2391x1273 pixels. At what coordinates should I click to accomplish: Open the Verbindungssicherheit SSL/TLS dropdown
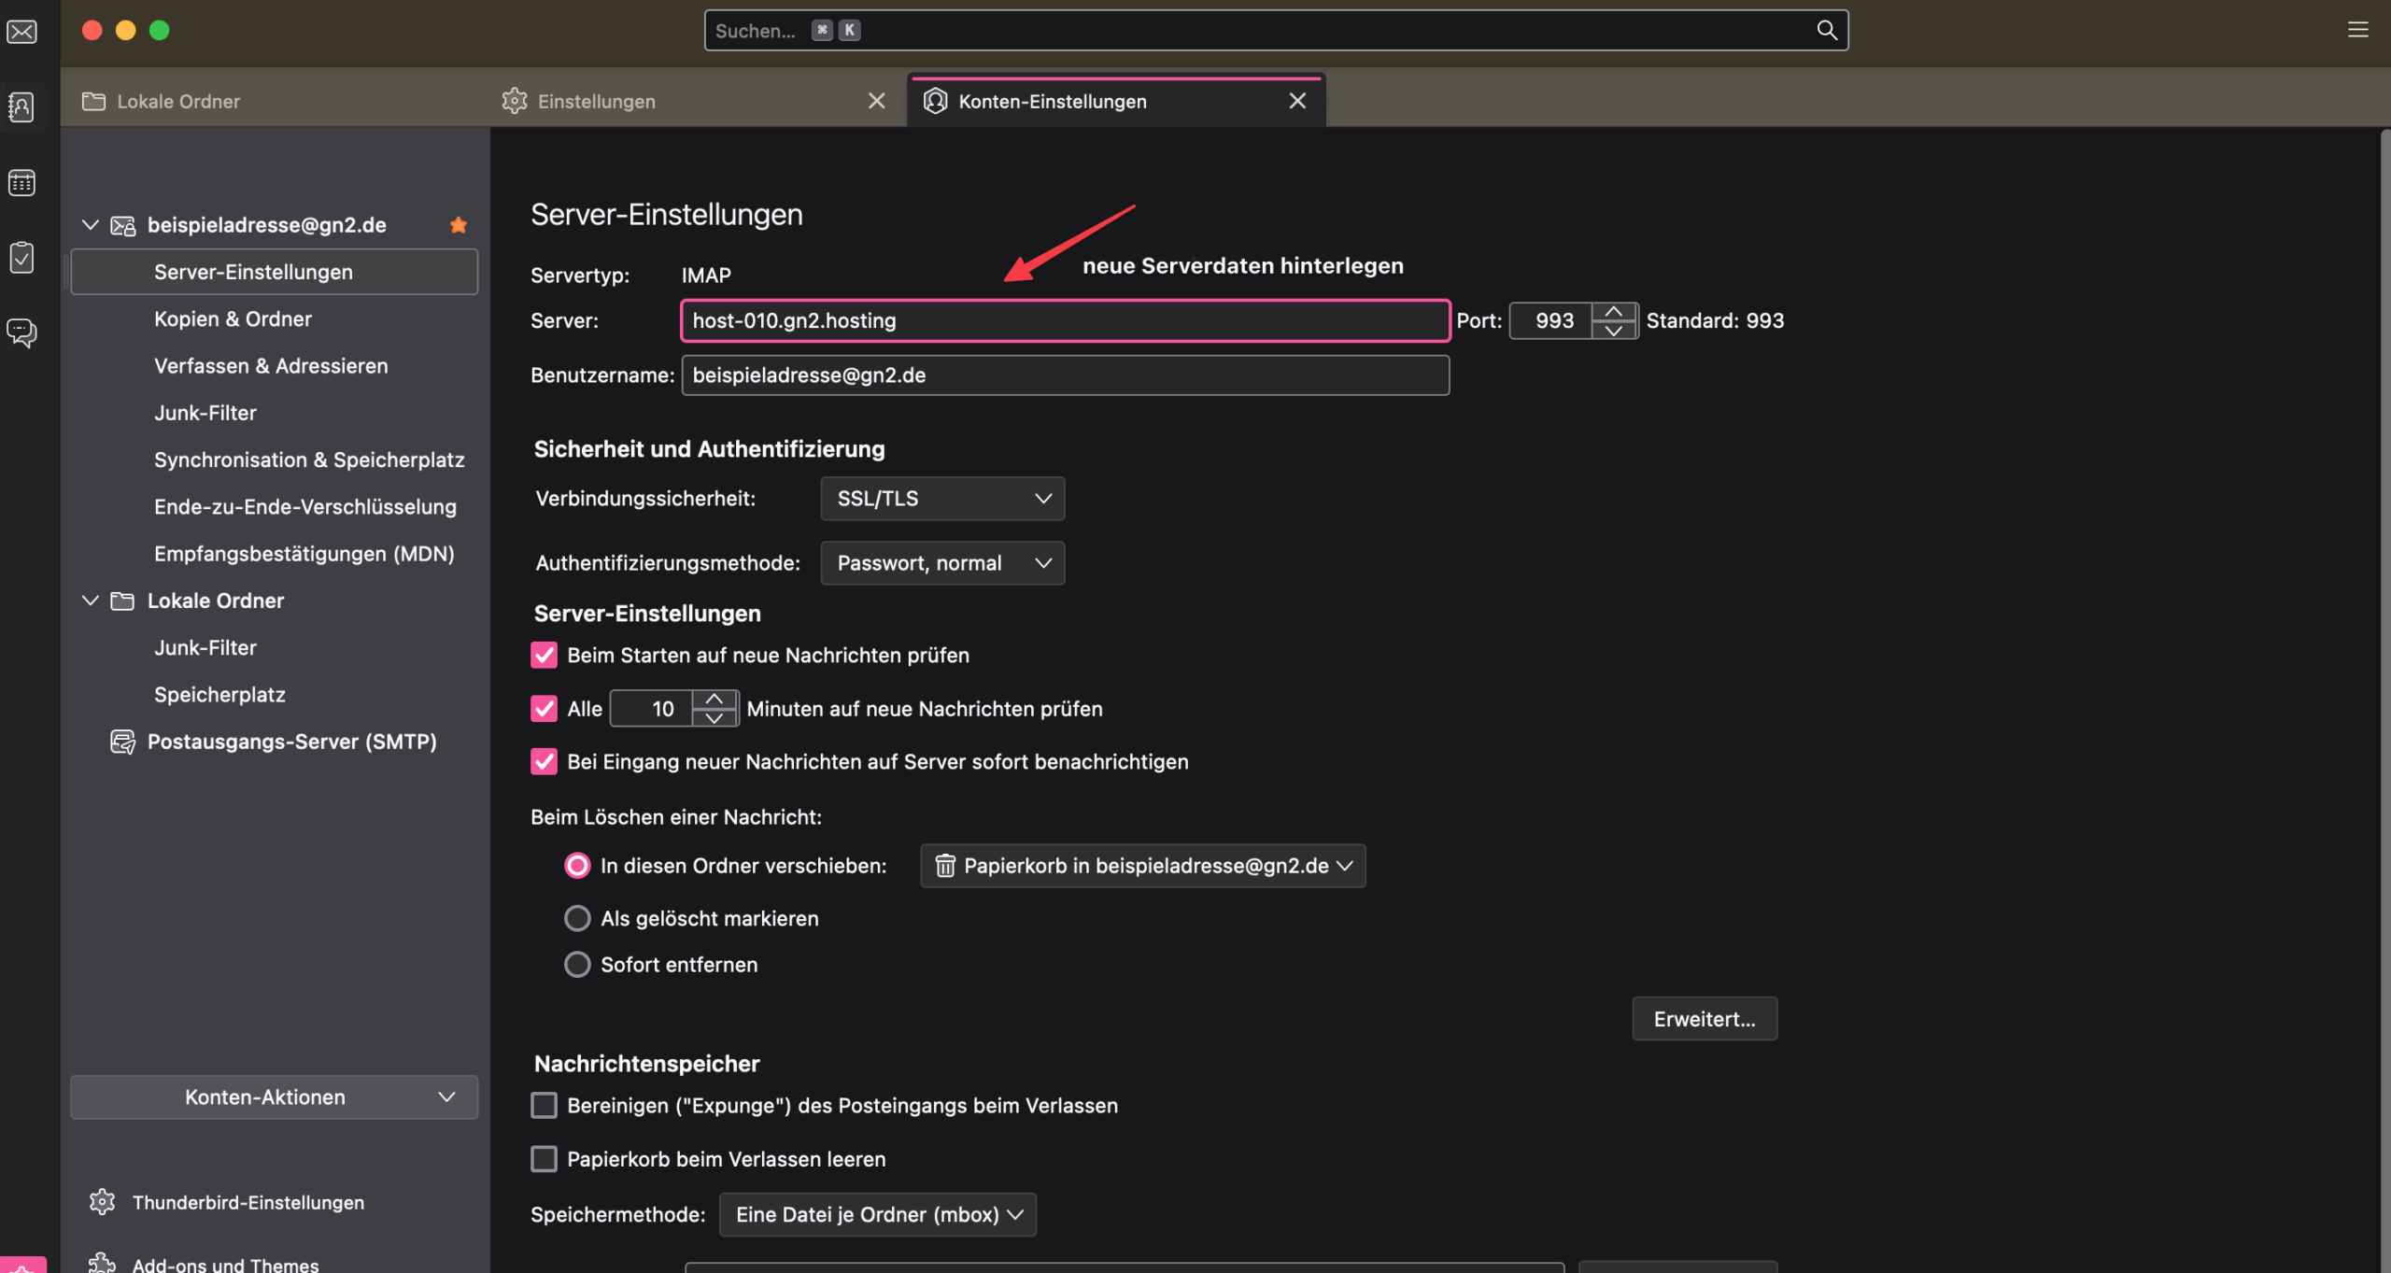[942, 498]
